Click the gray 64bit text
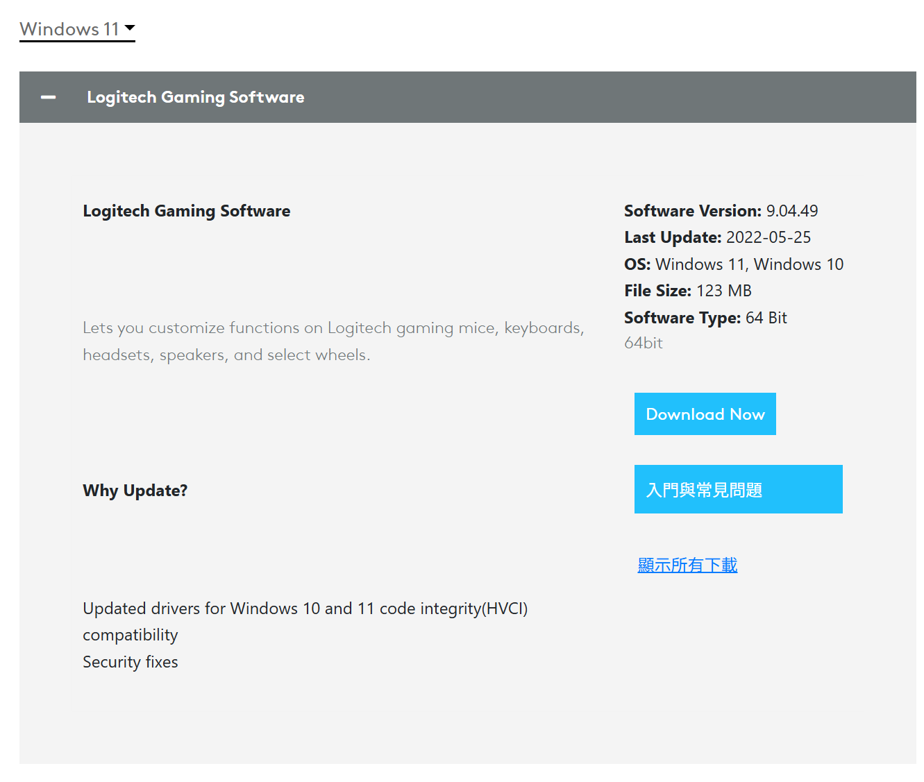924x782 pixels. coord(643,343)
